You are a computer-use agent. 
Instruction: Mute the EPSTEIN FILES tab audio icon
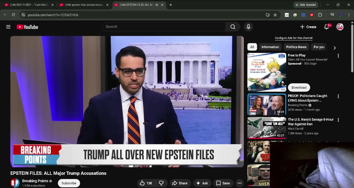[x=156, y=5]
